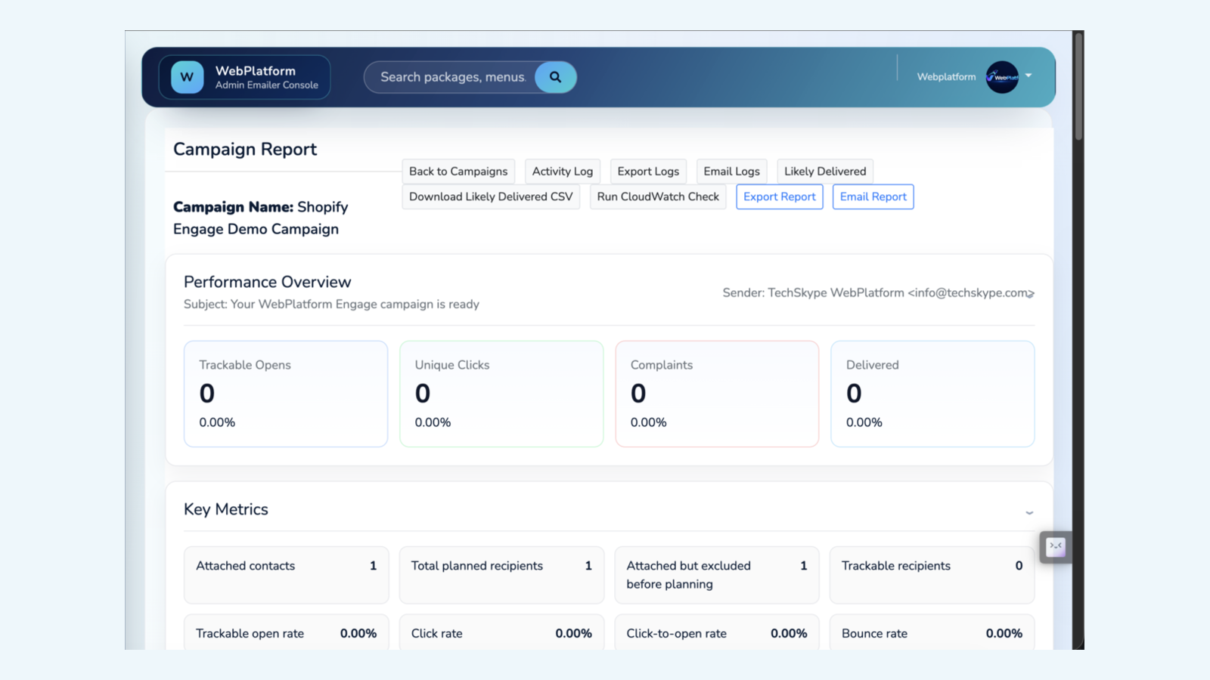This screenshot has height=680, width=1210.
Task: Click the Attached contacts metric
Action: tap(286, 575)
